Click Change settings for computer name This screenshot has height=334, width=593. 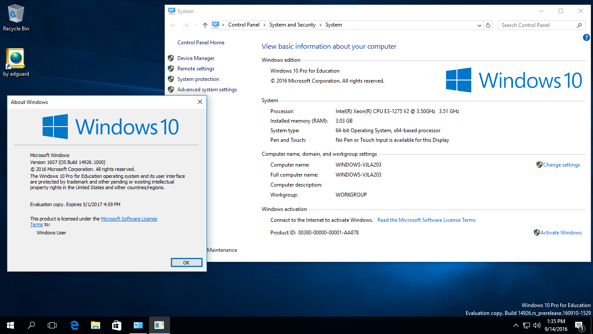561,165
